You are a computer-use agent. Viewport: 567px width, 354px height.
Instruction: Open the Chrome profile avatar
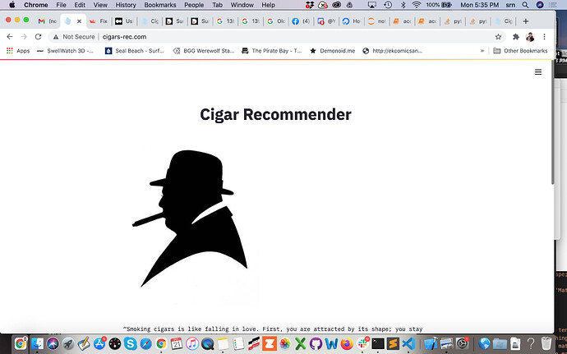pos(530,36)
